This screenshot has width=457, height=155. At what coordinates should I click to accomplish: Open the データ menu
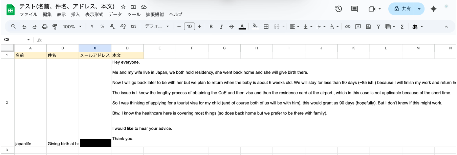pyautogui.click(x=115, y=14)
